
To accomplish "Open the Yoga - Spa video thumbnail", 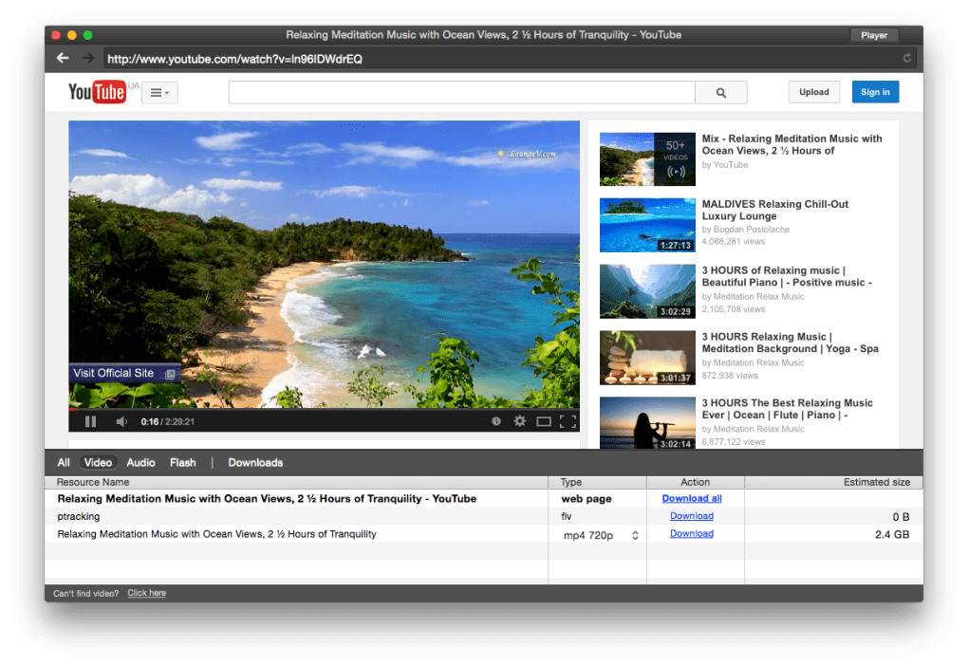I will click(647, 358).
